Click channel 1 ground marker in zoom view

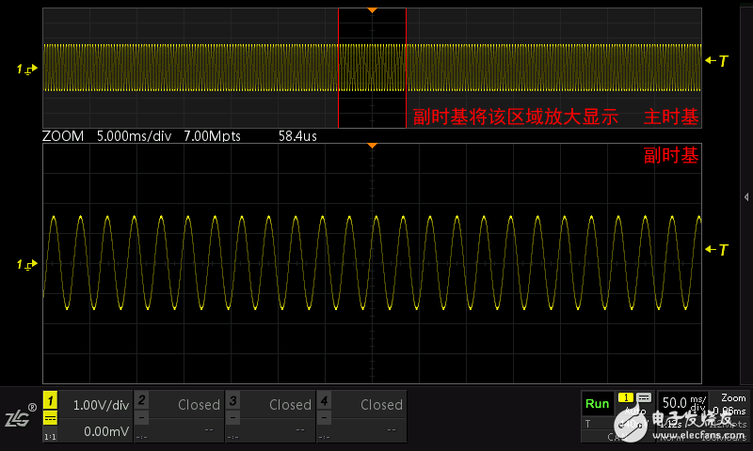click(25, 266)
